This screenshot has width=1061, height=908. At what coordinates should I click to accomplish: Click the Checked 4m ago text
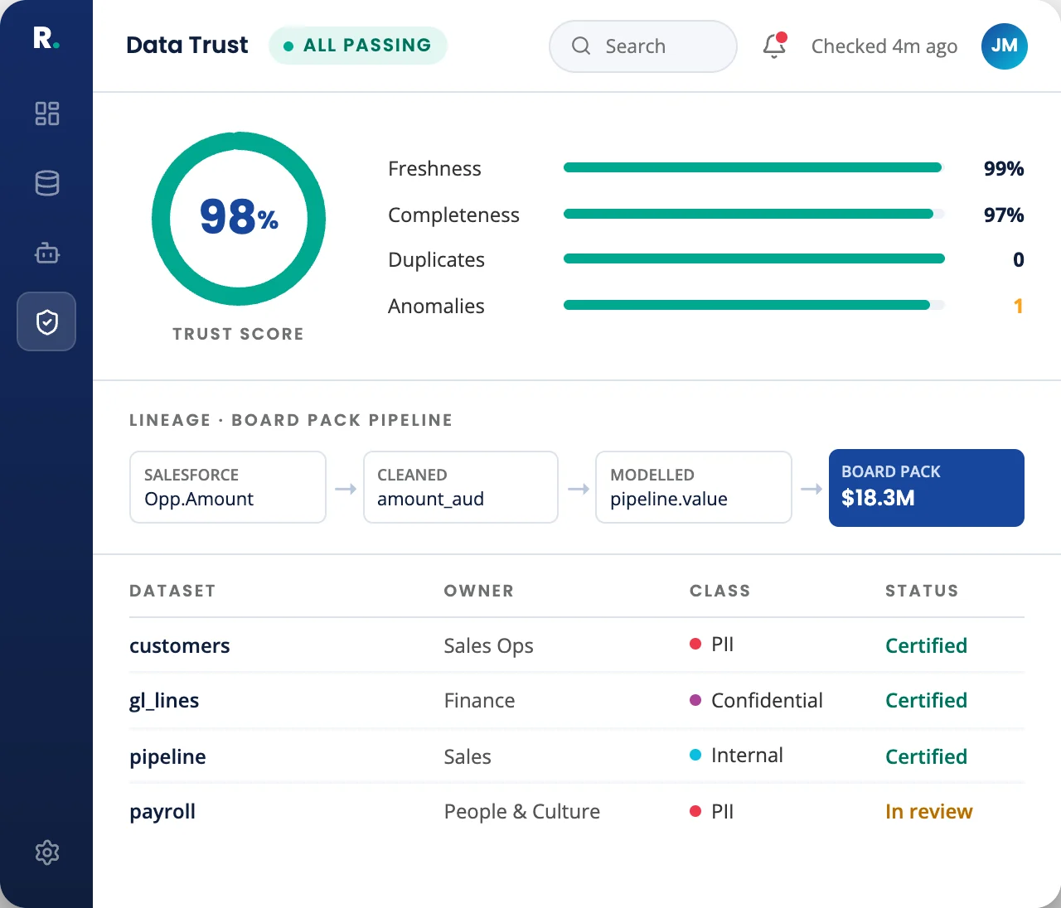coord(884,46)
